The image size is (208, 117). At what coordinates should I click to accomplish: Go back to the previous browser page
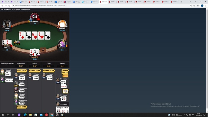pos(2,6)
